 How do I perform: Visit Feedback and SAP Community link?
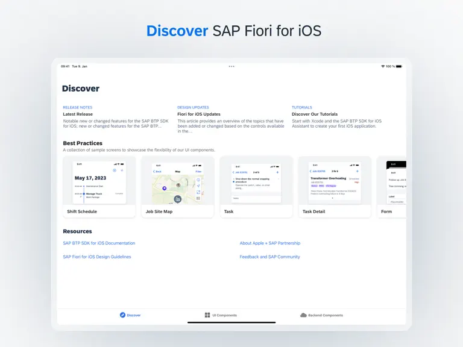[269, 257]
